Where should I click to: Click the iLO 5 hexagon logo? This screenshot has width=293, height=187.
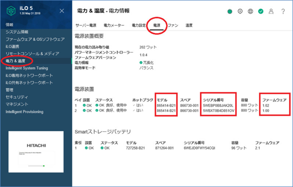click(11, 11)
